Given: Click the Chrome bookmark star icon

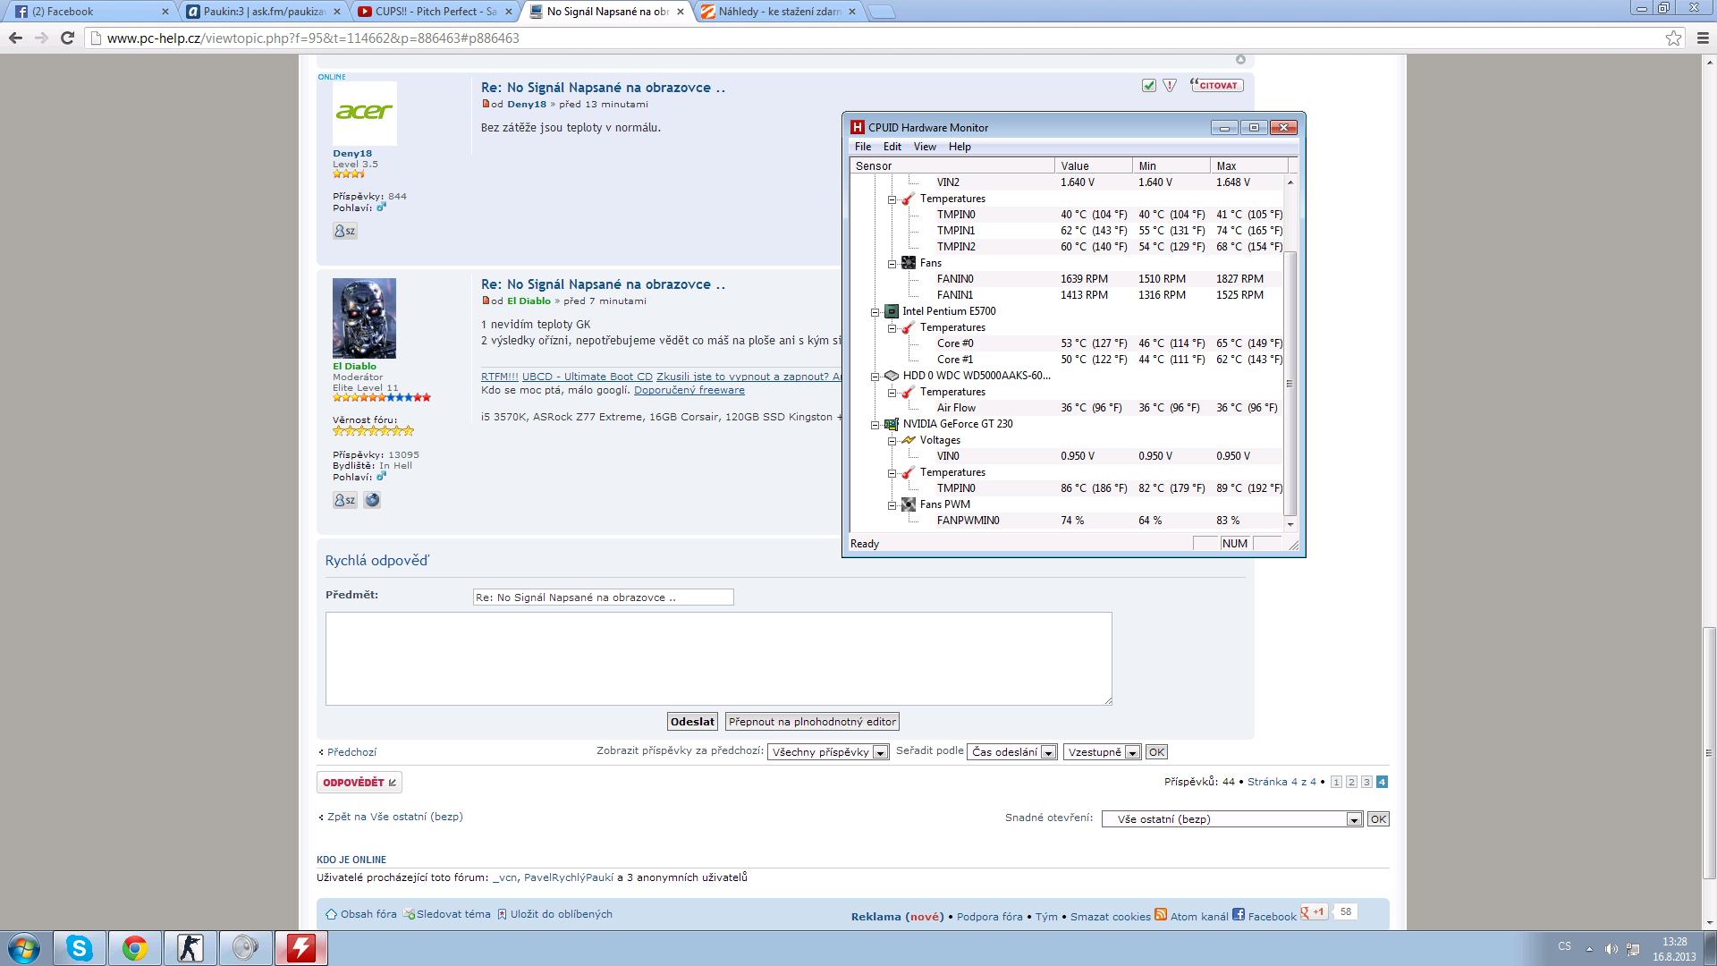Looking at the screenshot, I should pos(1673,38).
